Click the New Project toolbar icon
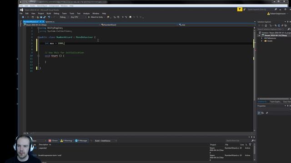This screenshot has width=291, height=163. point(33,17)
